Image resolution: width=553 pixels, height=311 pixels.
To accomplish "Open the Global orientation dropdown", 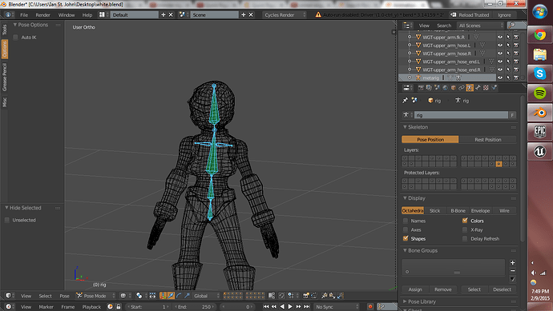I will pos(206,296).
